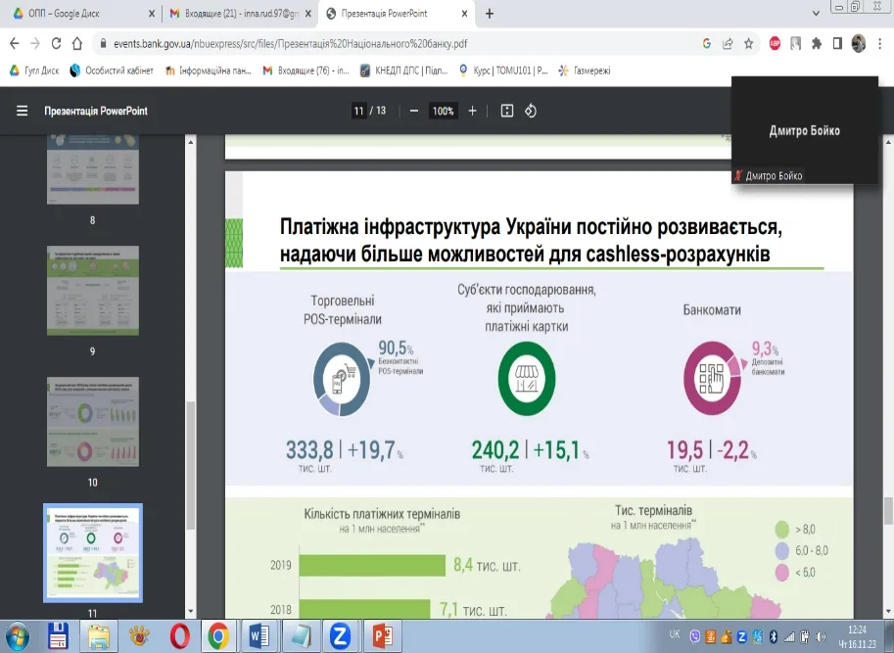Click the zoom in plus button
This screenshot has width=894, height=653.
[x=472, y=111]
